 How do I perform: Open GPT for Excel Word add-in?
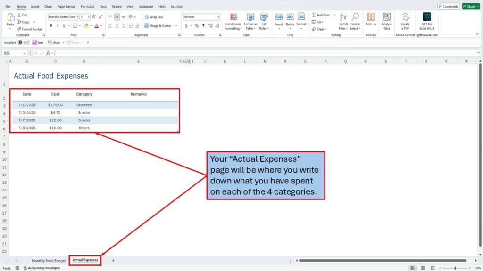click(x=427, y=22)
